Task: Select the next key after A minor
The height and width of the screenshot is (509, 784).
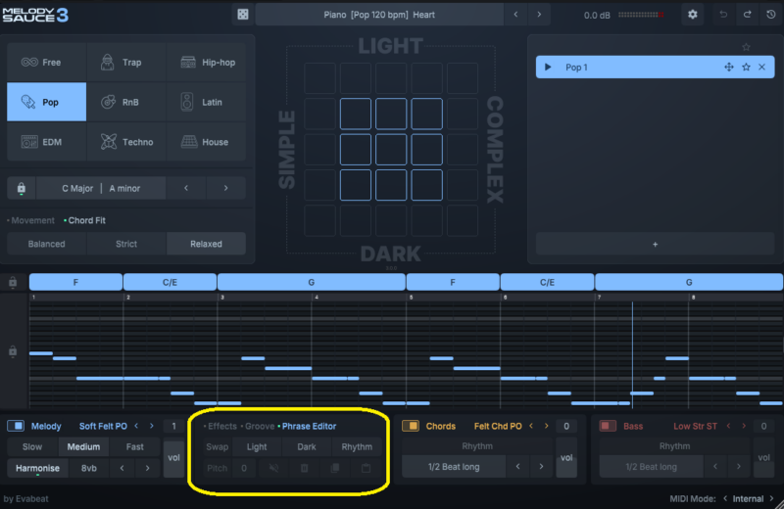Action: (225, 188)
